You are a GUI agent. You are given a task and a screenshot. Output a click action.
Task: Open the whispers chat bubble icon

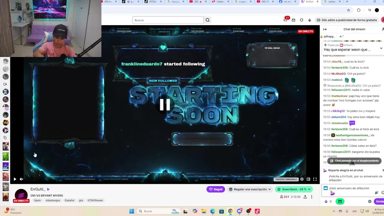point(301,20)
